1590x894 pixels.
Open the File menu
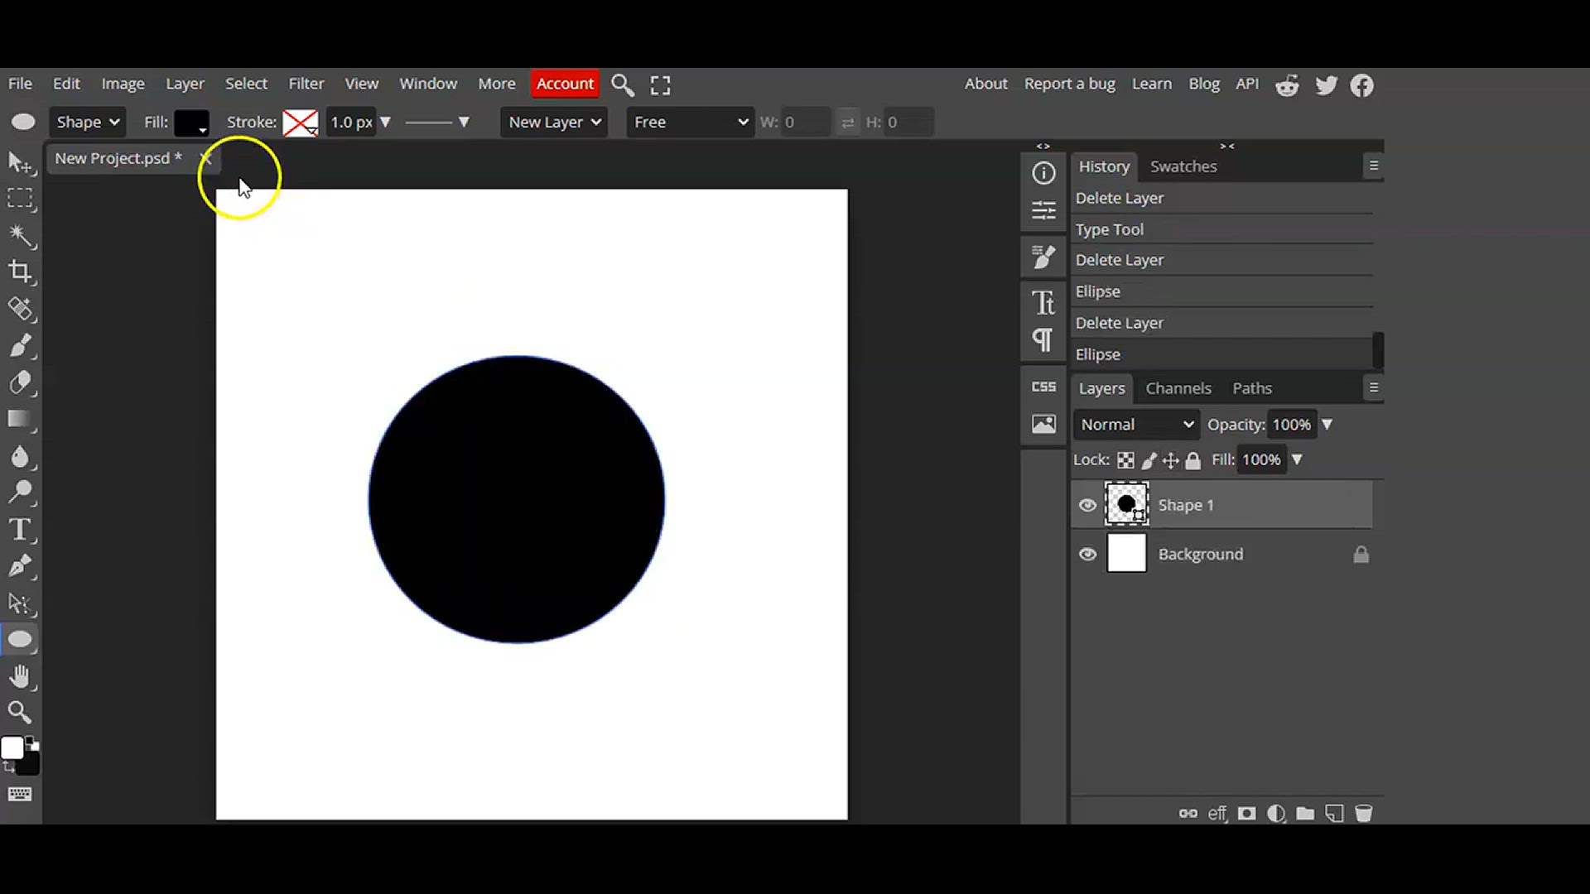(20, 84)
